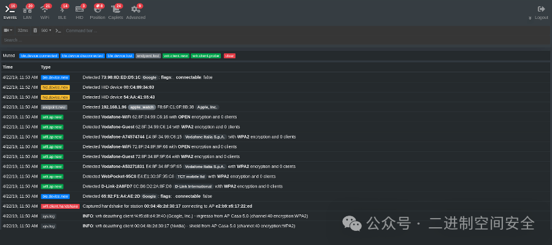Click the hid.device.new tag for 00:C4:89:34:83

tap(55, 87)
